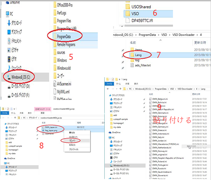Choose Cut (切り取り) in the zip context menu
Image resolution: width=211 pixels, height=180 pixels.
(73, 137)
